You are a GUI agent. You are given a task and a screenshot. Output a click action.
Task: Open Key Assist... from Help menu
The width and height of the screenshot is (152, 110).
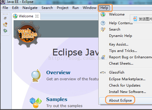[119, 44]
